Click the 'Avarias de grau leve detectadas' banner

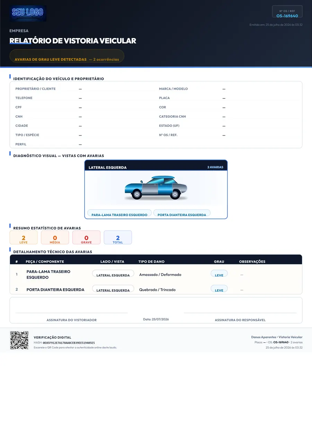(x=67, y=56)
